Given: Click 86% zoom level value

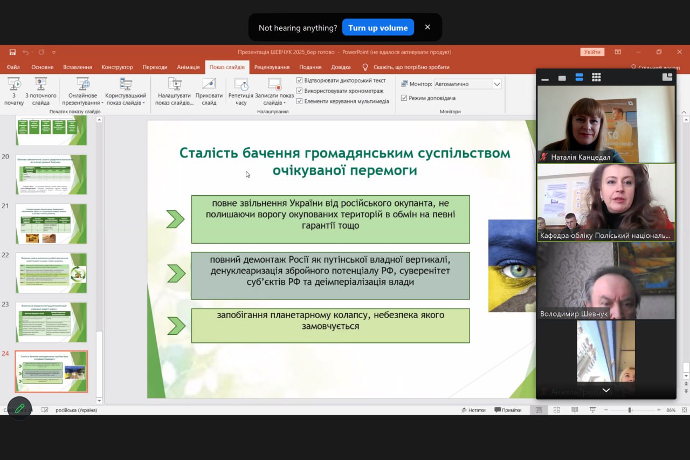Looking at the screenshot, I should [671, 410].
